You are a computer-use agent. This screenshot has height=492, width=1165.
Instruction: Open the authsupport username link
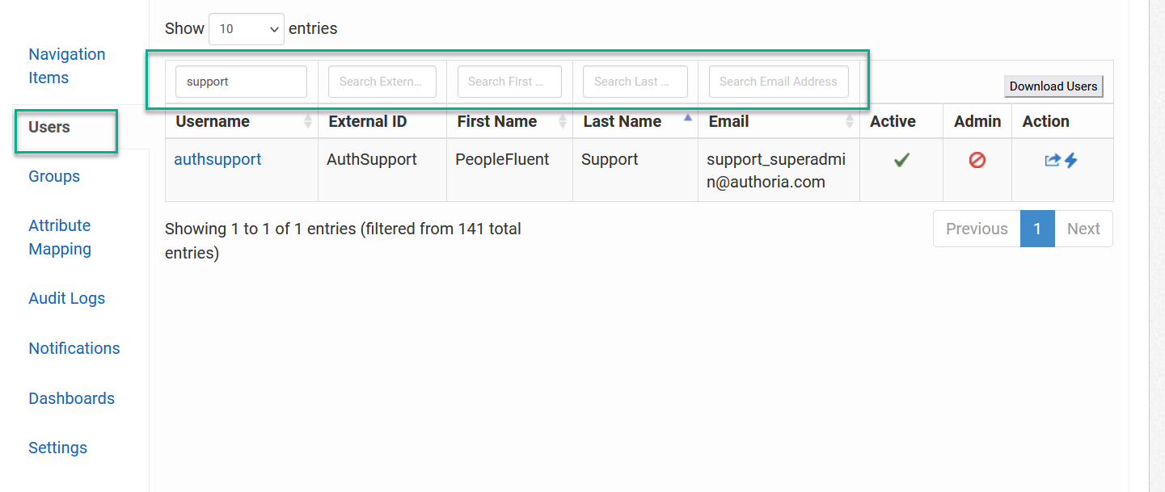click(x=217, y=159)
